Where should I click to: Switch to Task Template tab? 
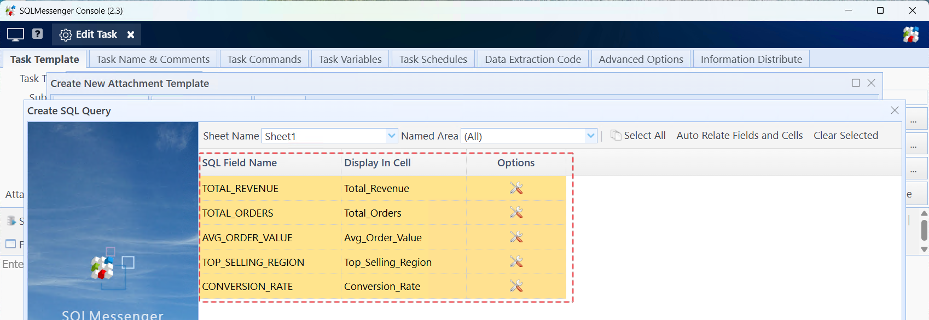44,59
